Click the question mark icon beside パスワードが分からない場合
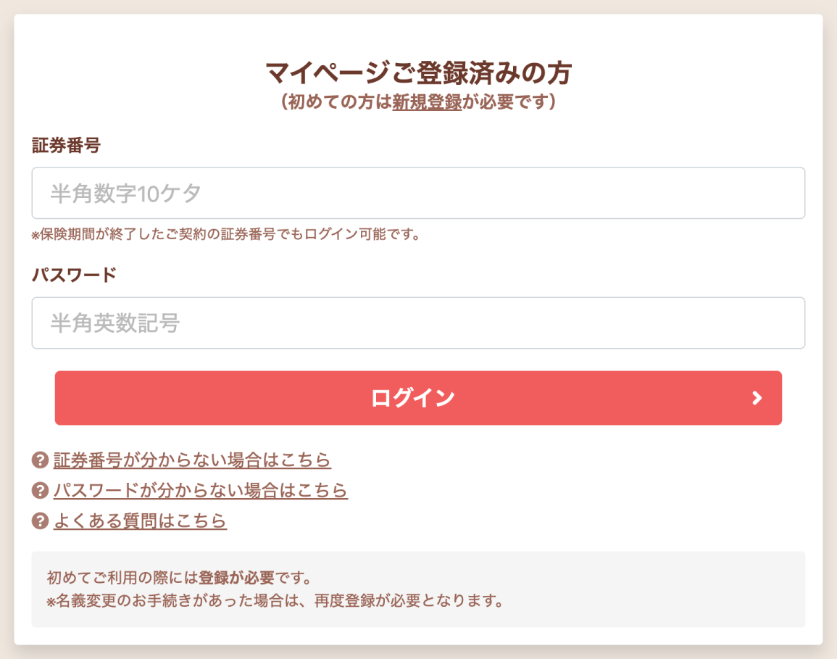 40,490
